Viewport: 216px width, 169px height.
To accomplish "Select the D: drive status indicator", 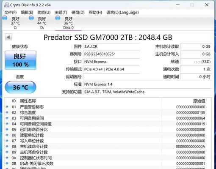I will click(38, 23).
